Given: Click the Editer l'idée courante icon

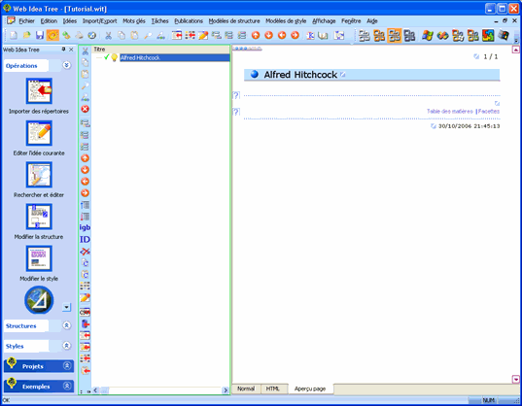Looking at the screenshot, I should [39, 133].
